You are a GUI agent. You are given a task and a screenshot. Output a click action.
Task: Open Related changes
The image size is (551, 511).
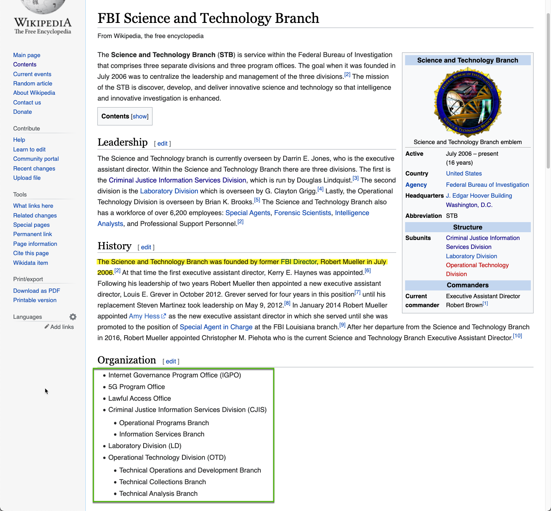click(35, 216)
